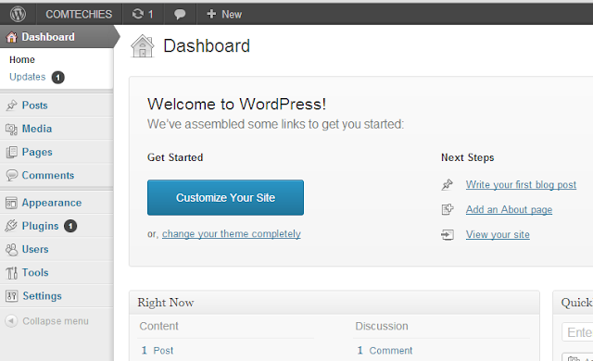Open the New content dropdown
The height and width of the screenshot is (361, 593).
[x=224, y=15]
